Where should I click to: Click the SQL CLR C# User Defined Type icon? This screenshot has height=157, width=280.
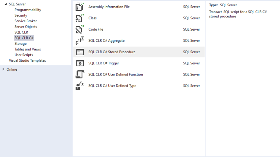[80, 86]
